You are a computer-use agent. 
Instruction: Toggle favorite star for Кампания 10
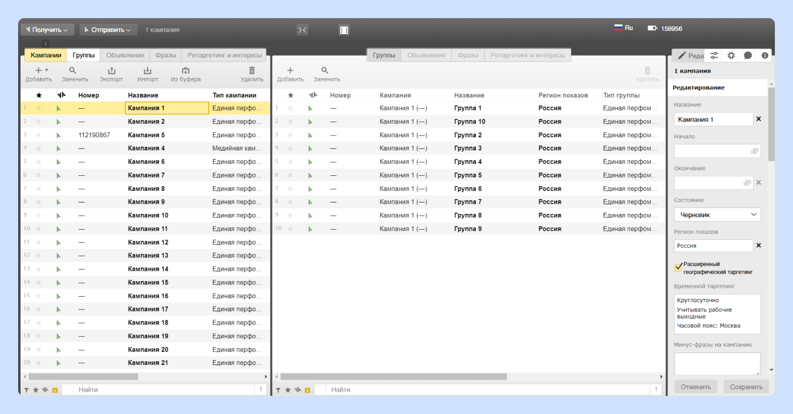(39, 215)
